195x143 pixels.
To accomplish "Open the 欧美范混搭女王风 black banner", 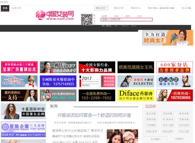I will tap(136, 67).
